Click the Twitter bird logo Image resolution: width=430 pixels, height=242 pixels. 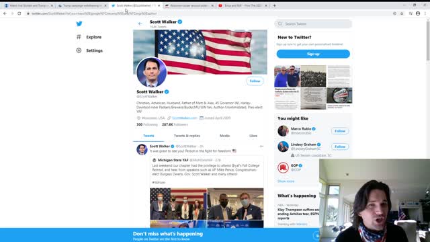79,24
